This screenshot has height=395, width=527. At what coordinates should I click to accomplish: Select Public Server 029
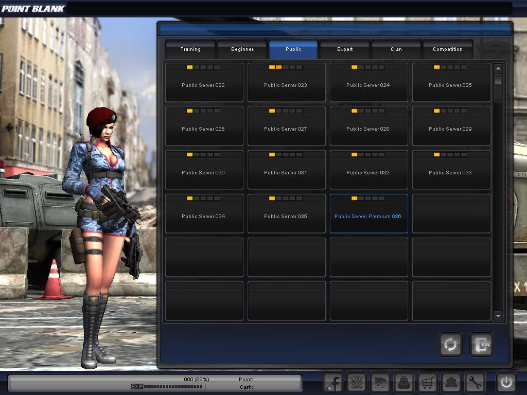pyautogui.click(x=451, y=129)
